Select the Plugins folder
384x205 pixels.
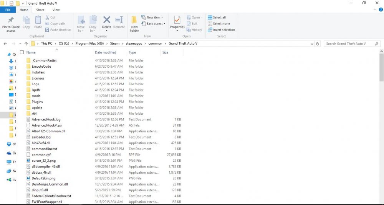coord(37,102)
